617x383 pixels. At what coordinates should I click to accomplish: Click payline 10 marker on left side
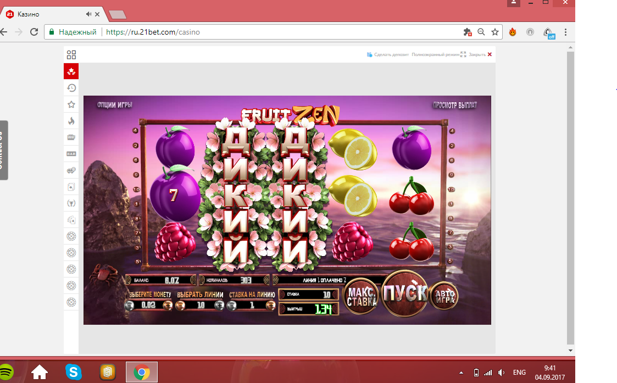pyautogui.click(x=136, y=190)
